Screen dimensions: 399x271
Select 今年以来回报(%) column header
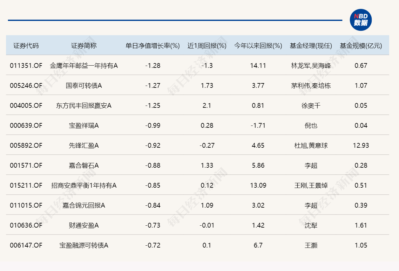[x=258, y=46]
